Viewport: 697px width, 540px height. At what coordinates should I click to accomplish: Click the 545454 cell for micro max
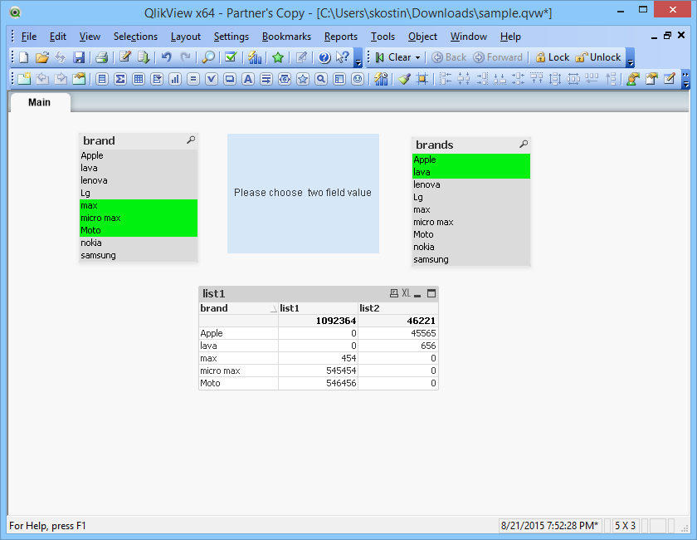click(319, 371)
